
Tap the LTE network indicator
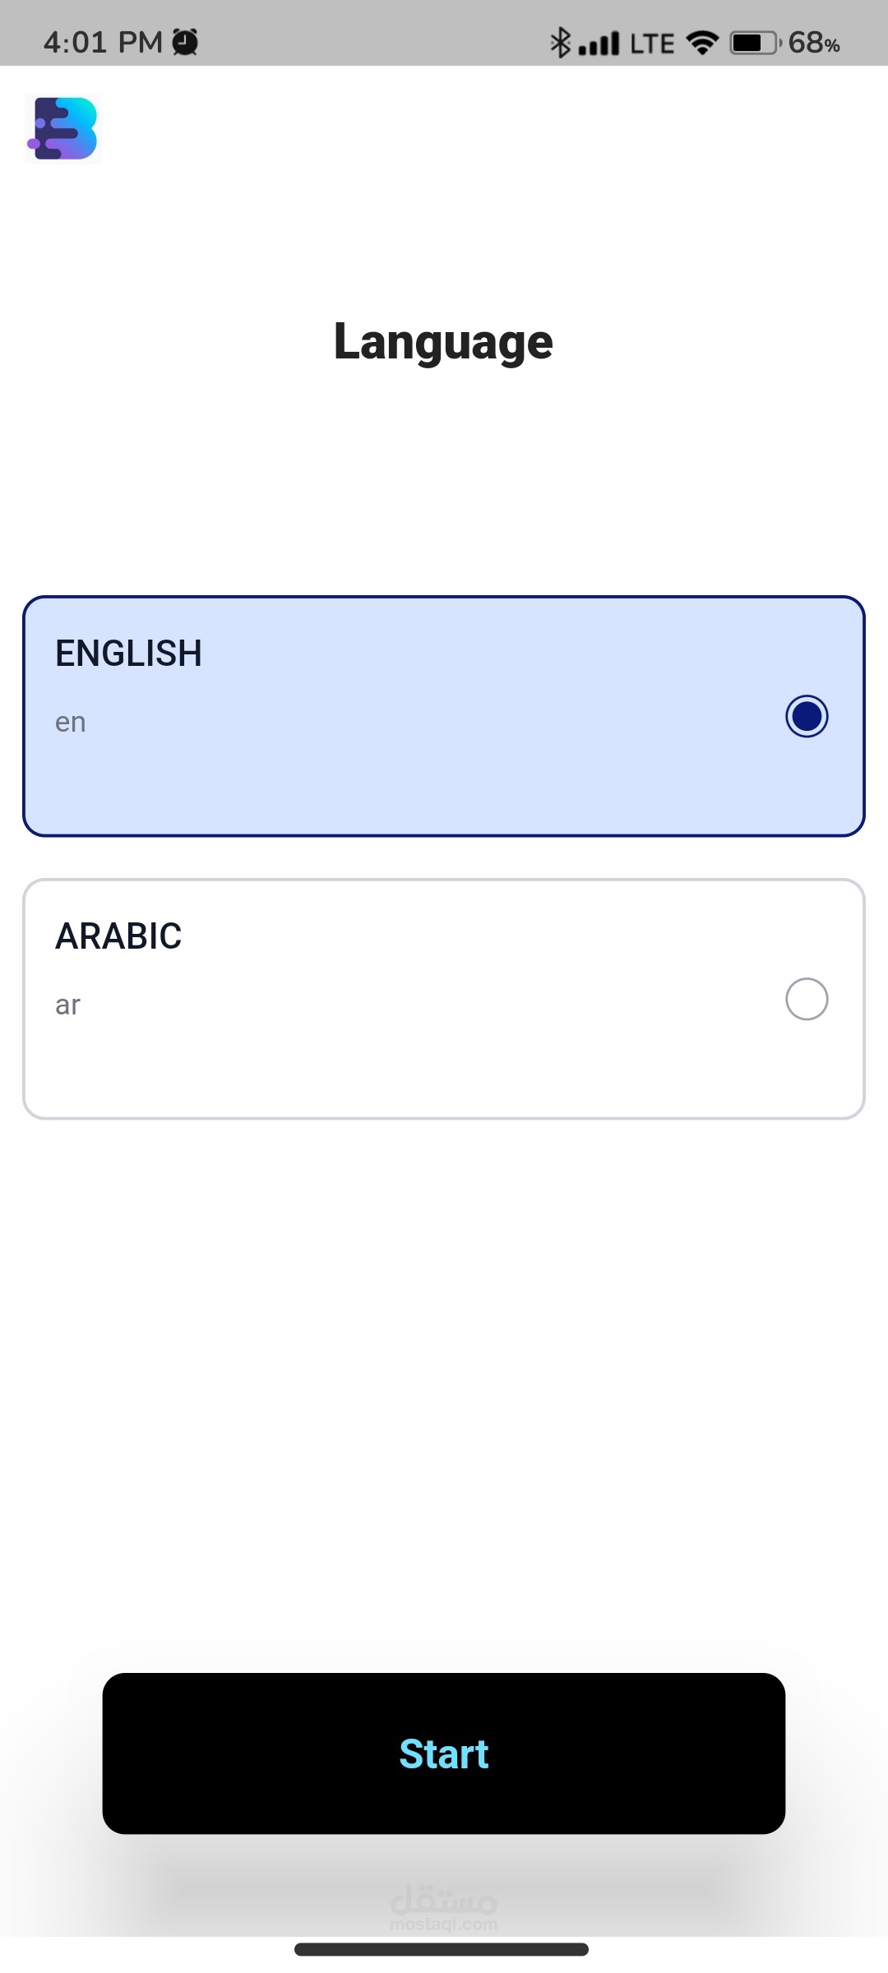pos(652,44)
